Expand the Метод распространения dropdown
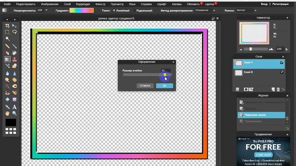This screenshot has width=296, height=166. [214, 11]
